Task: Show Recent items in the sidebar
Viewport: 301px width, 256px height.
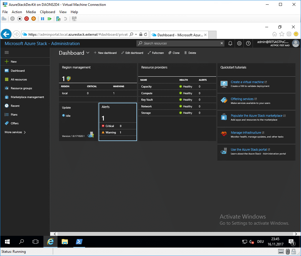Action: (25, 106)
